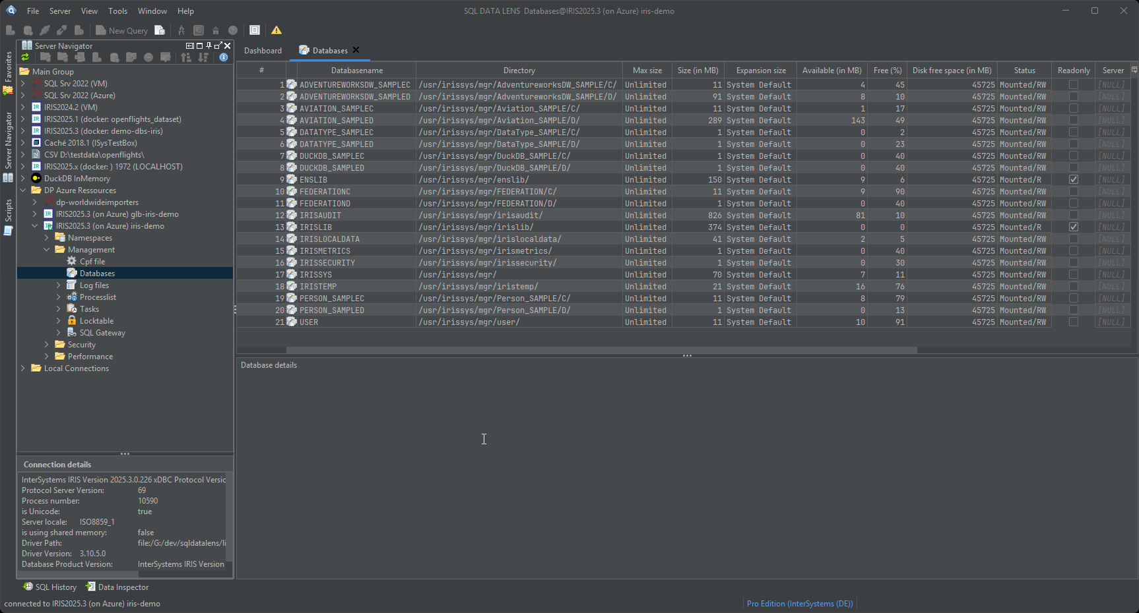Click the move-down sort icon in navigator toolbar
1139x613 pixels.
203,57
